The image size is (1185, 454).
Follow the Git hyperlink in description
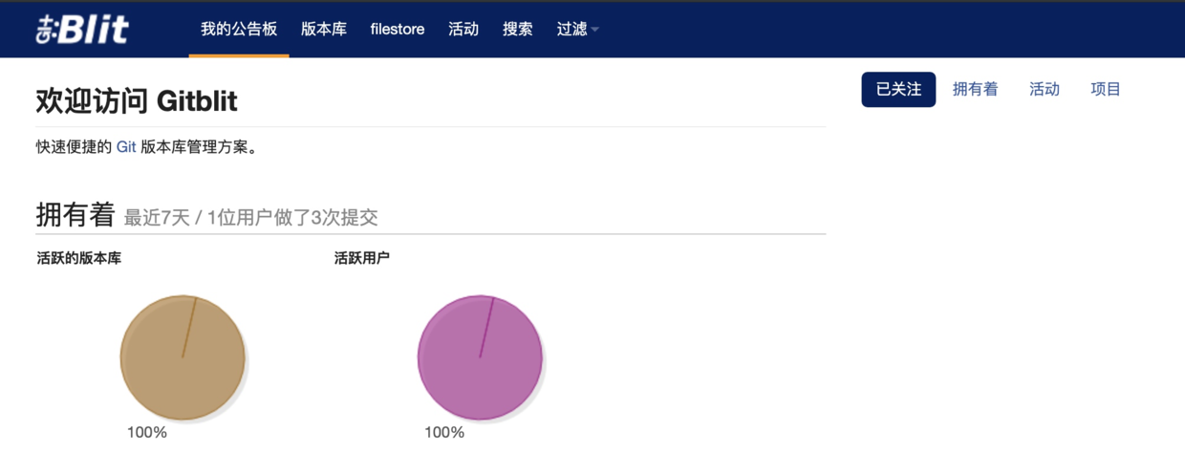point(126,147)
